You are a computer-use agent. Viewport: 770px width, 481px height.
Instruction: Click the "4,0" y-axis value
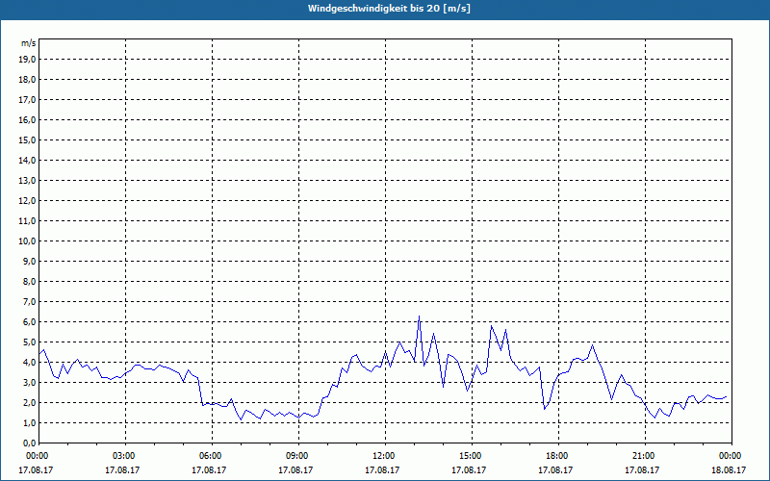coord(29,363)
